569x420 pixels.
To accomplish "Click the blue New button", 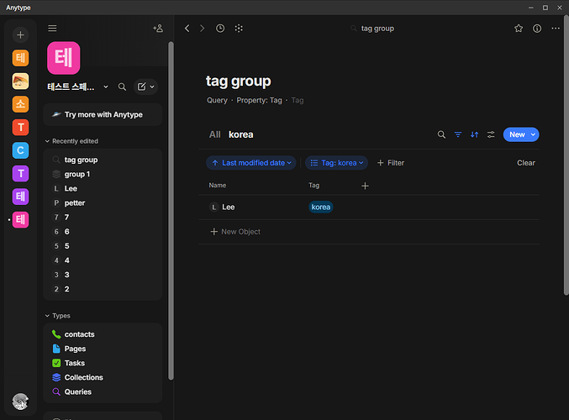I will click(x=517, y=134).
